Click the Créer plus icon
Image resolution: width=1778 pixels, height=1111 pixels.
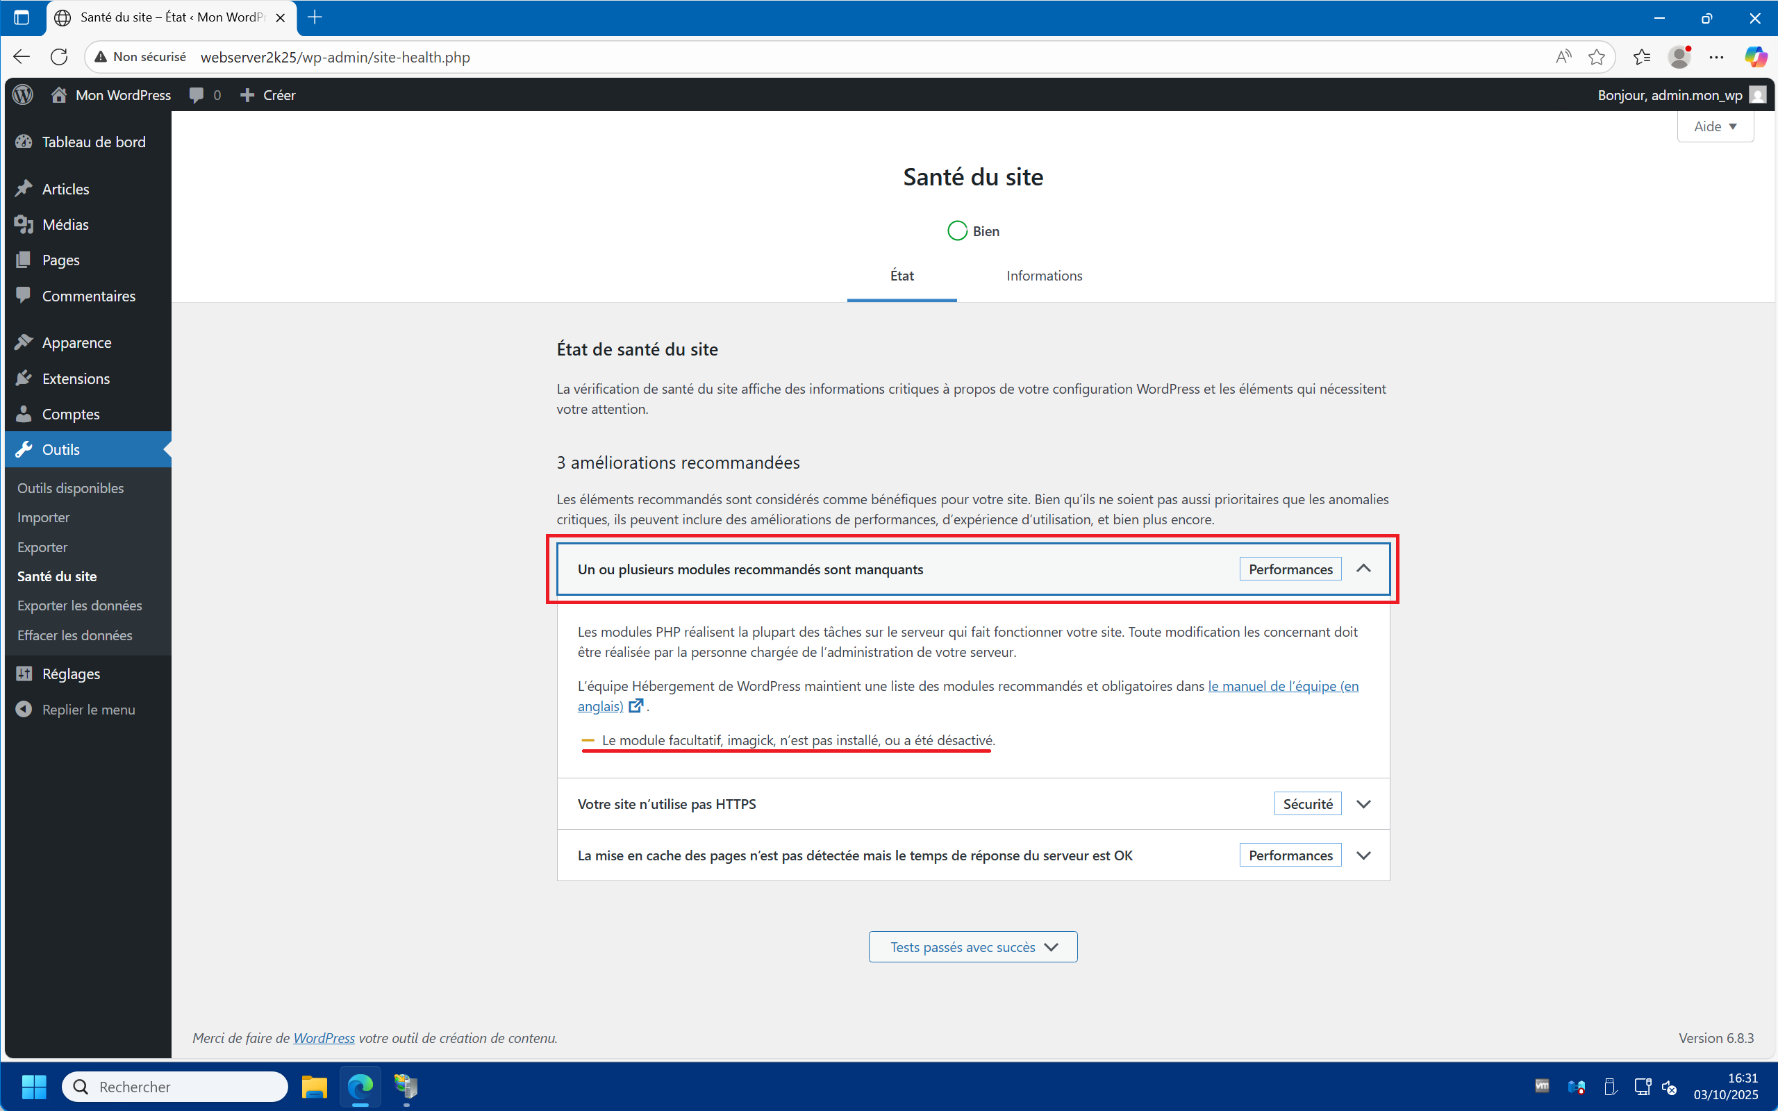pyautogui.click(x=247, y=95)
